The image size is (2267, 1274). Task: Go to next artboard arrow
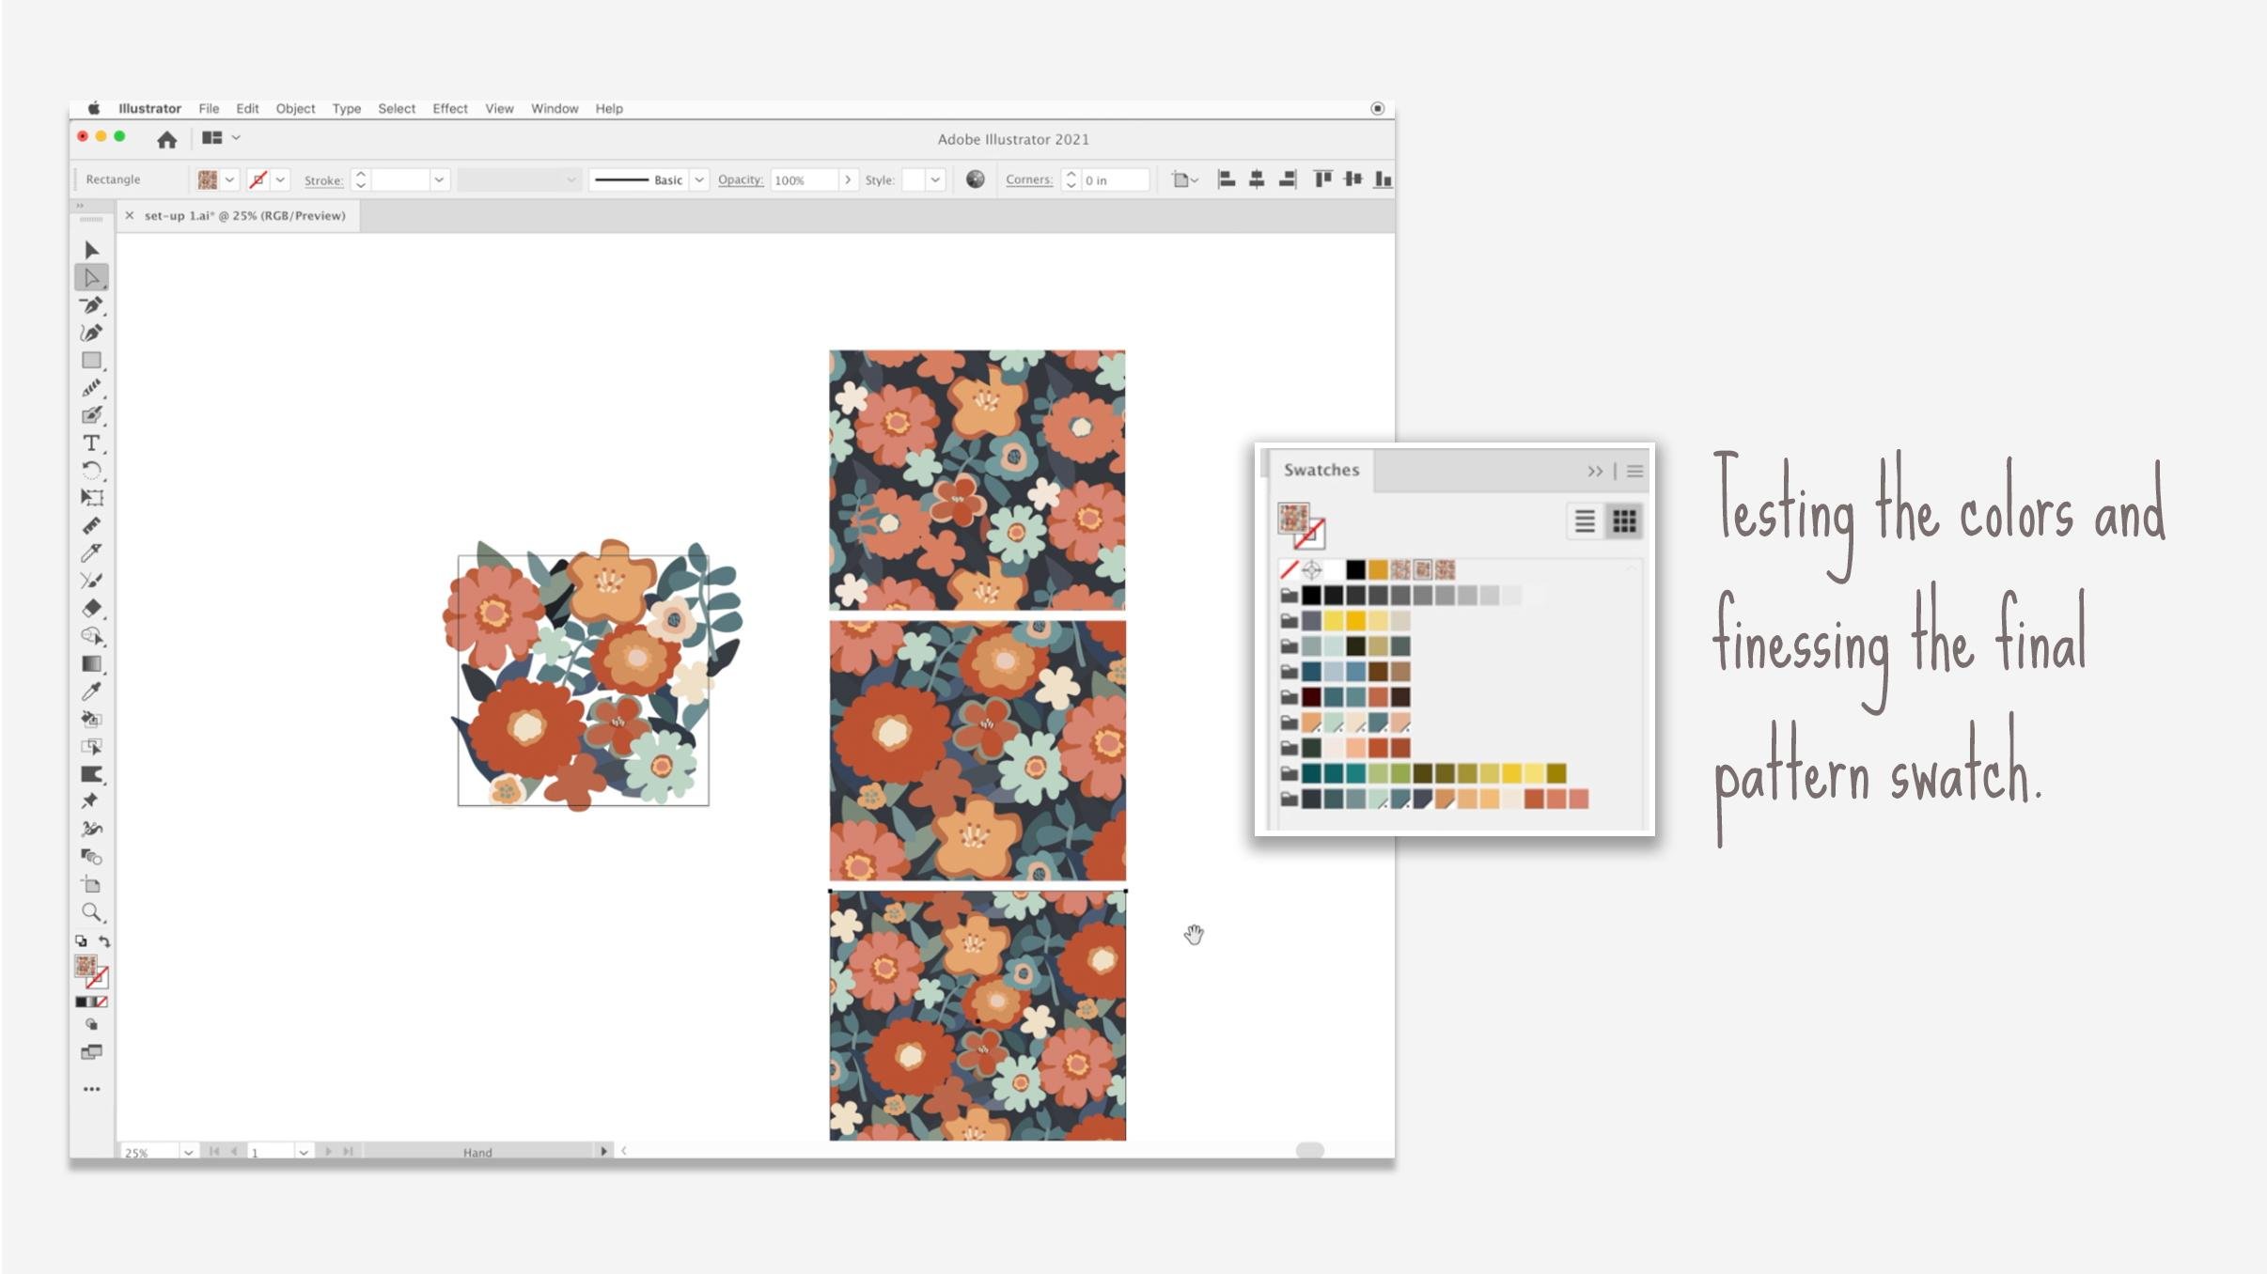328,1151
